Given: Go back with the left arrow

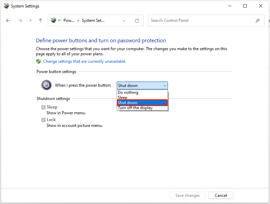Looking at the screenshot, I should pyautogui.click(x=8, y=21).
